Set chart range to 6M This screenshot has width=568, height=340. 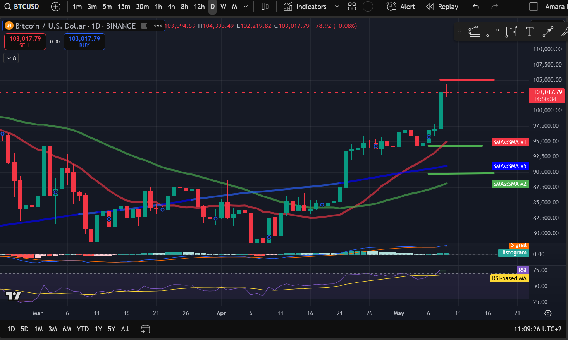pos(67,329)
